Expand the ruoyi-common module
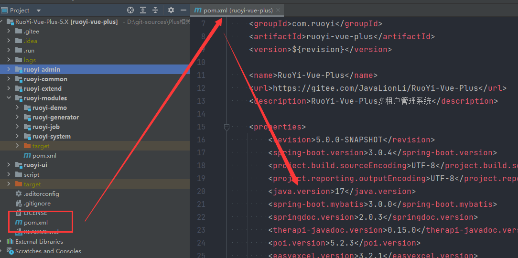Image resolution: width=518 pixels, height=258 pixels. click(9, 79)
